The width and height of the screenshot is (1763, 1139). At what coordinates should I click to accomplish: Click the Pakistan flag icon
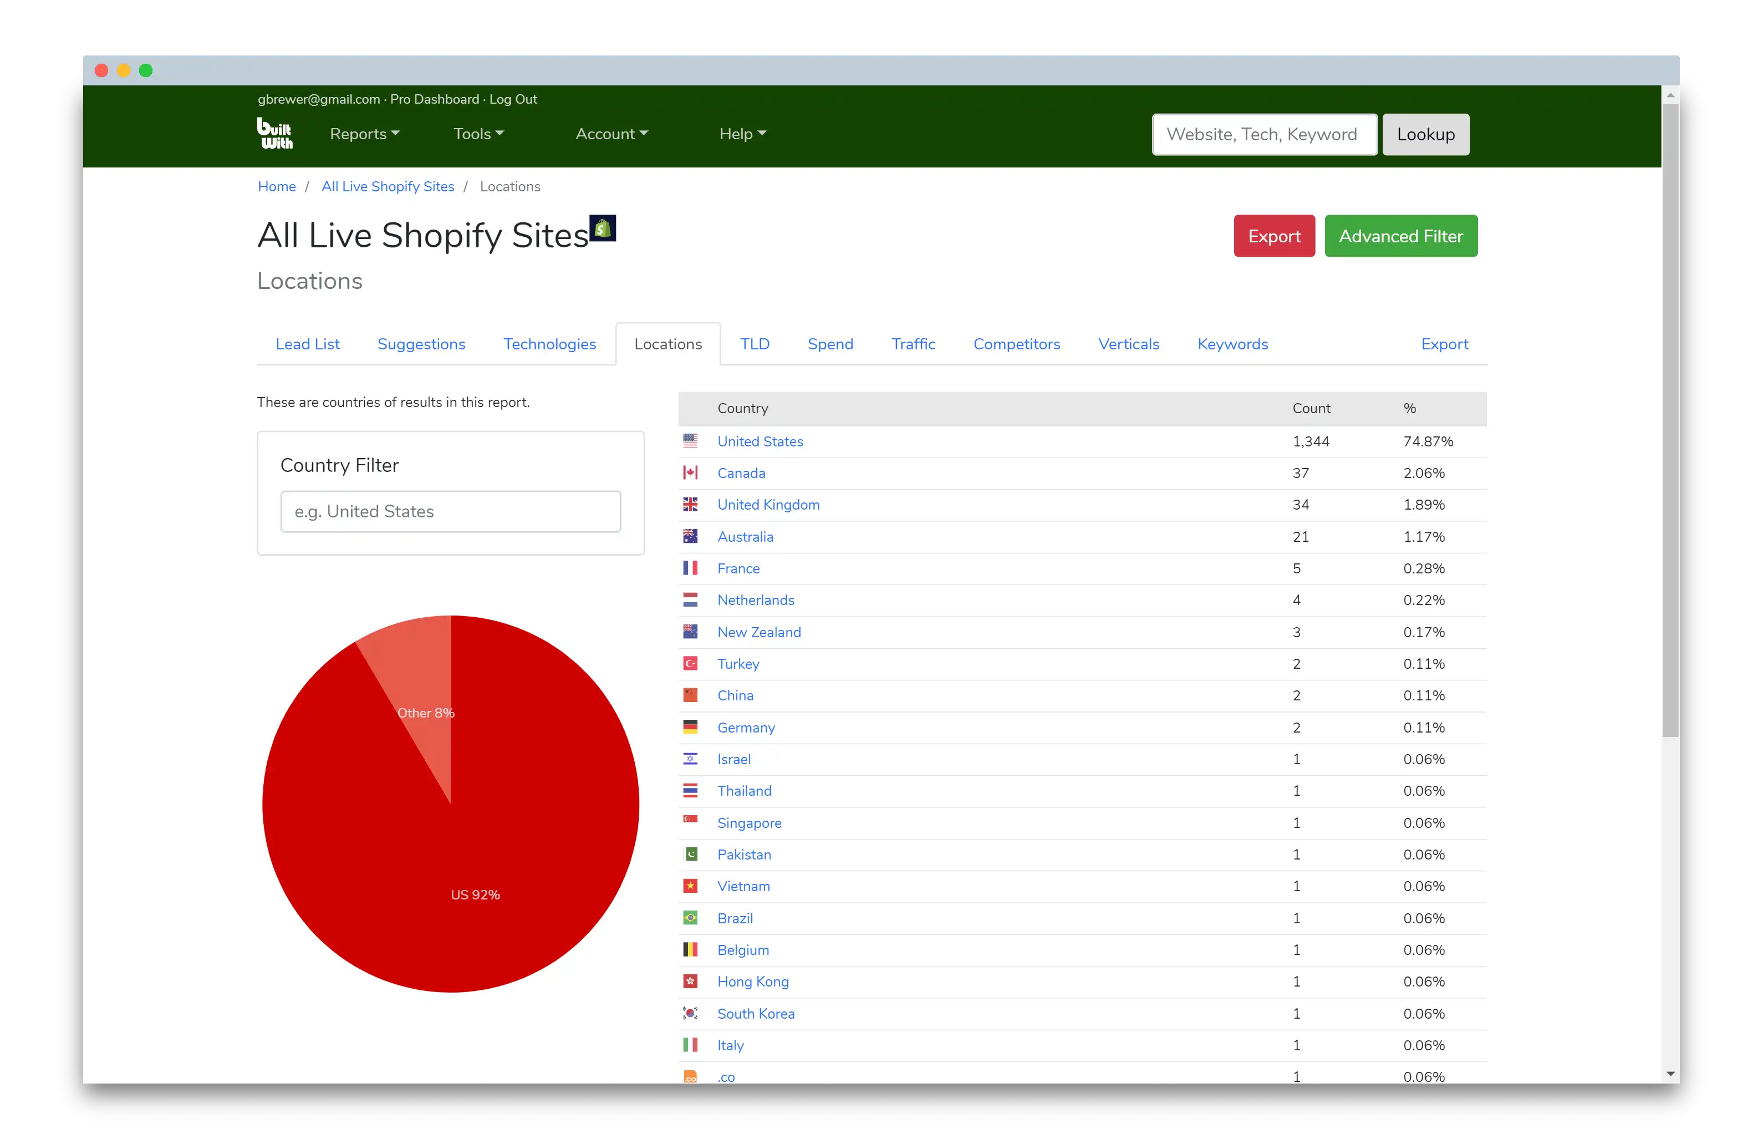pos(690,854)
